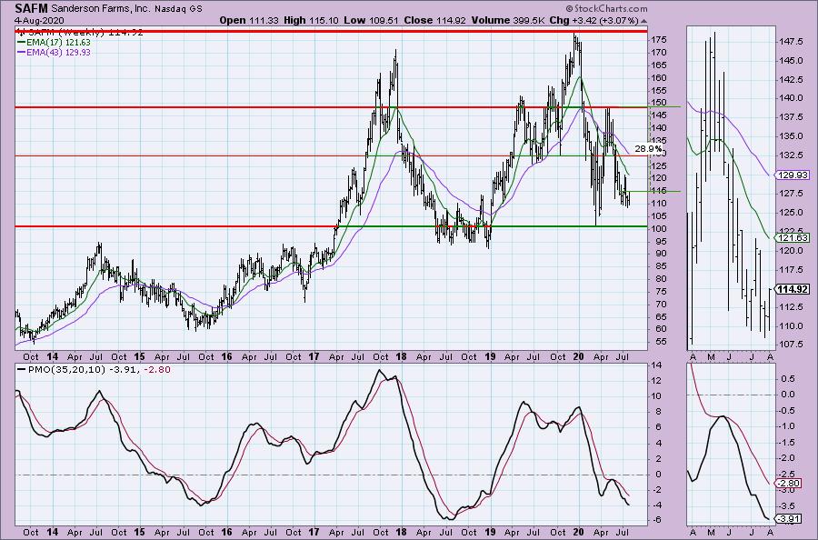This screenshot has height=540, width=818.
Task: Click the SAFM (Weekly) legend entry
Action: pos(79,33)
